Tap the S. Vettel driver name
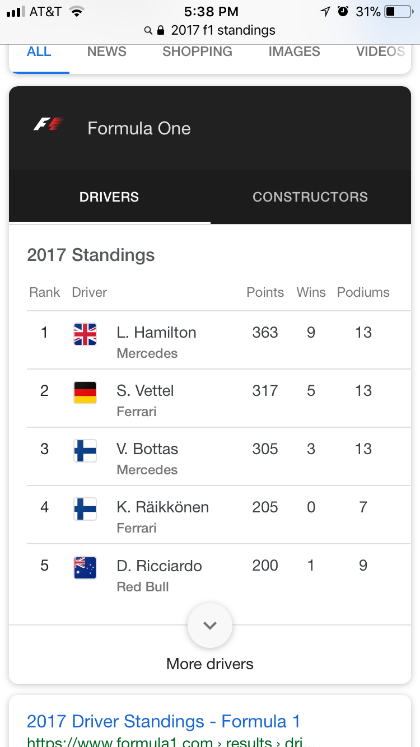The image size is (420, 747). pyautogui.click(x=146, y=391)
